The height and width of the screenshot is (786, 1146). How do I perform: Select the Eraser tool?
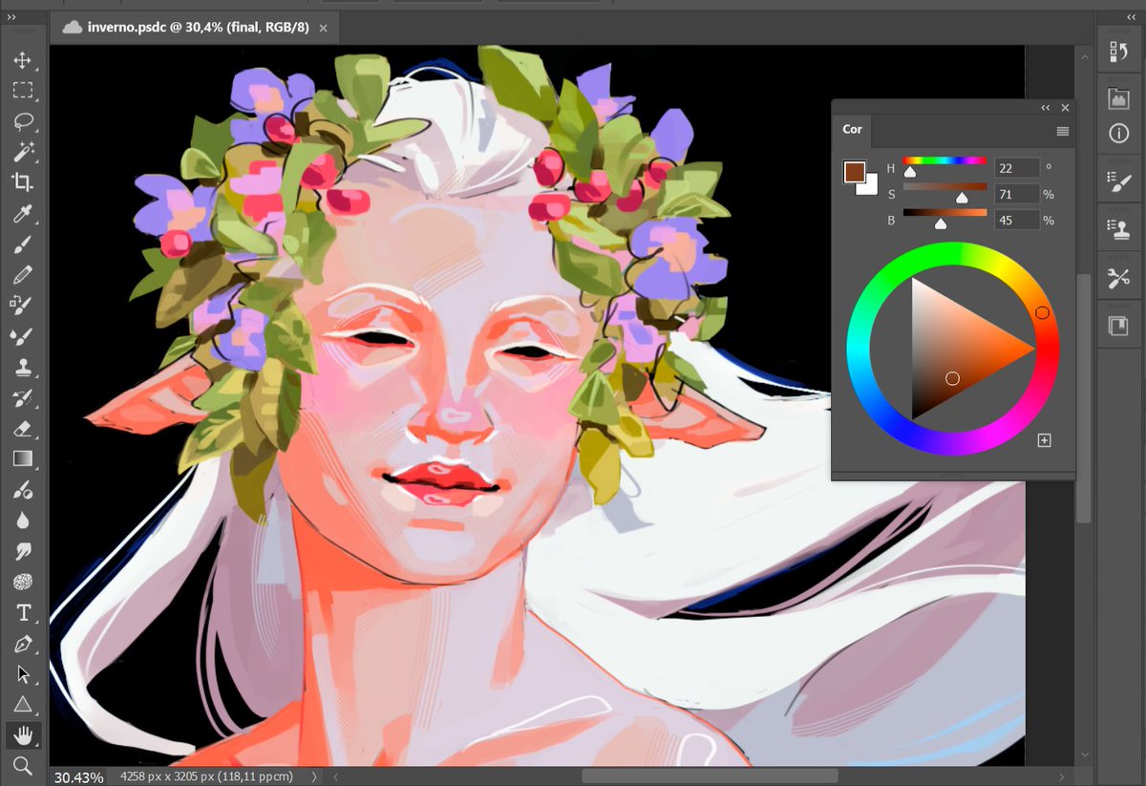pos(22,428)
